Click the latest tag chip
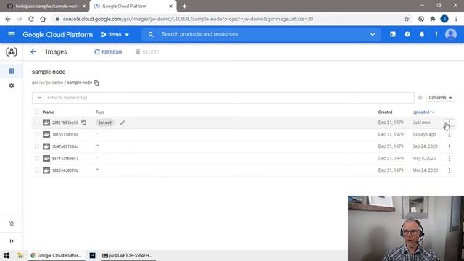 point(104,123)
